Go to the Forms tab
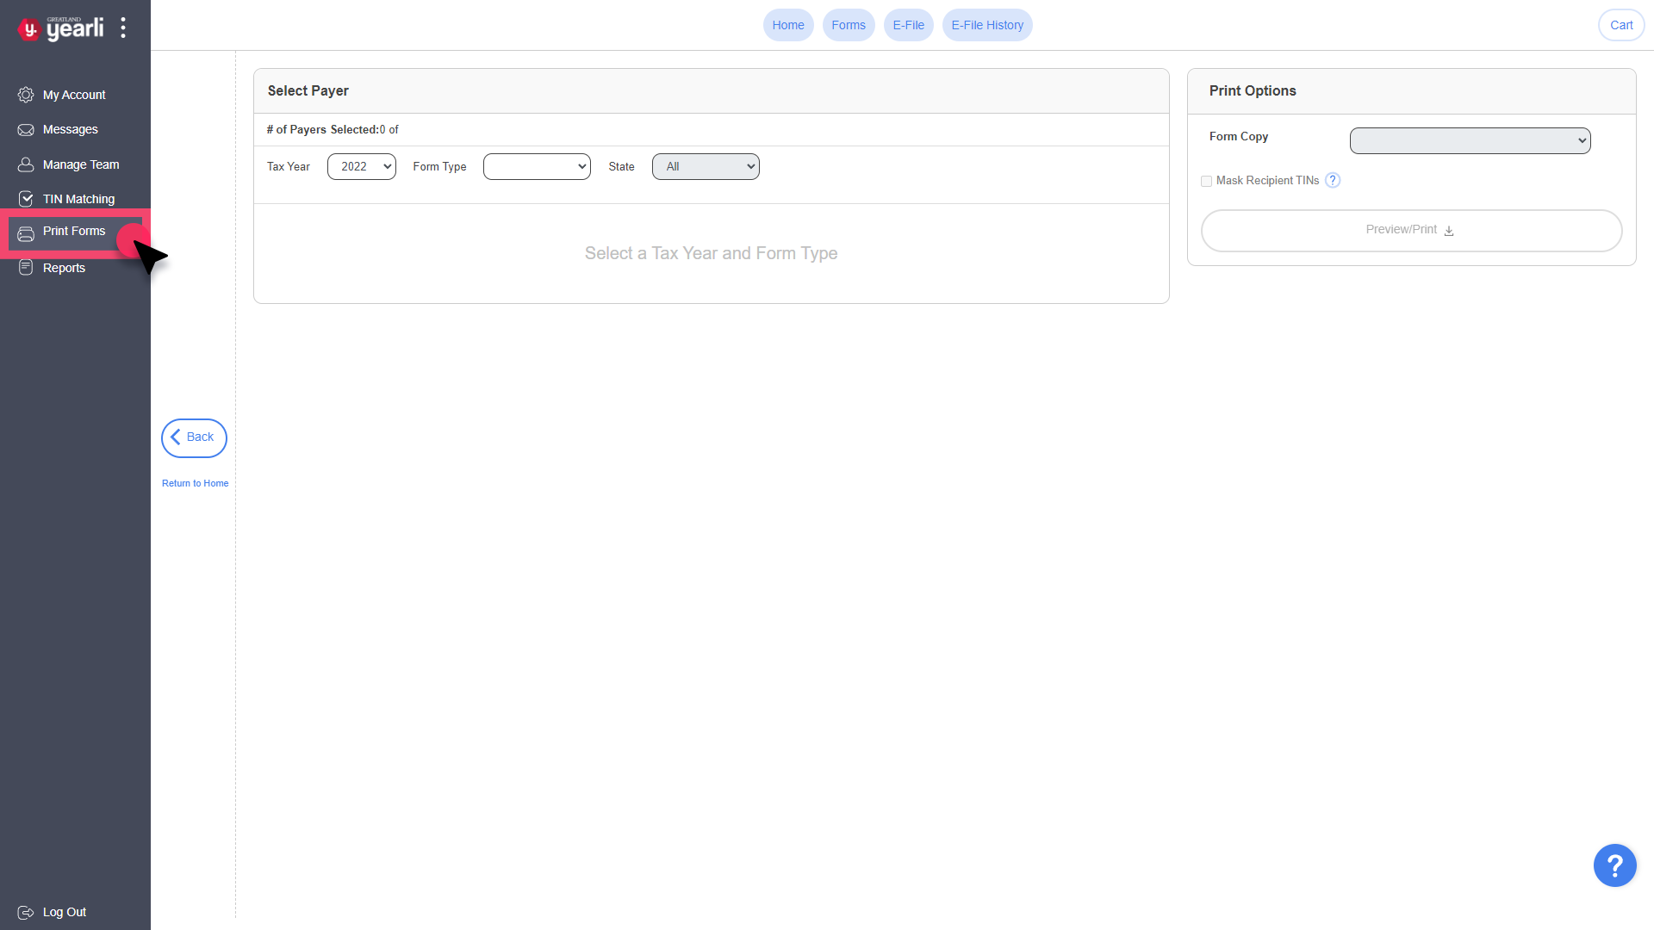Screen dimensions: 1654x930 [849, 25]
